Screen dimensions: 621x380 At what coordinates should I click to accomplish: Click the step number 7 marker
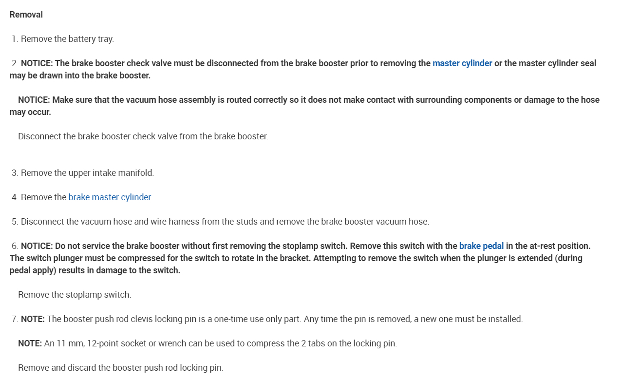[15, 319]
